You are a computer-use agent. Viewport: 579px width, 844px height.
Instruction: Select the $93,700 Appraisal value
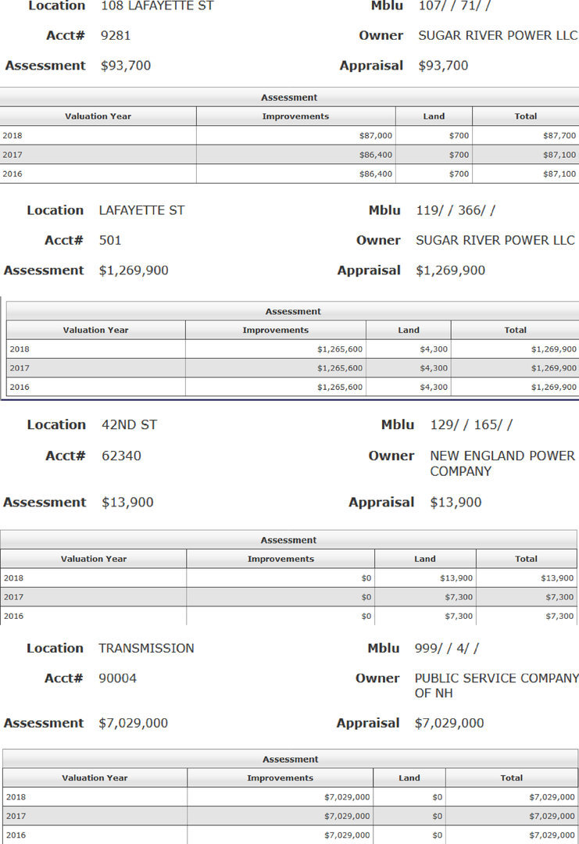pyautogui.click(x=443, y=66)
